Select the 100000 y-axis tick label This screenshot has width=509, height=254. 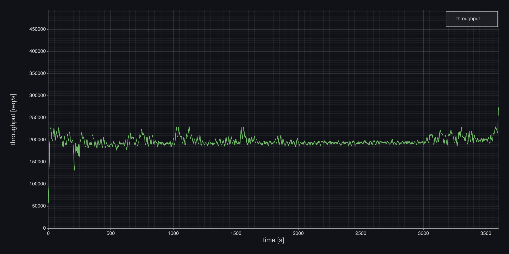(37, 184)
